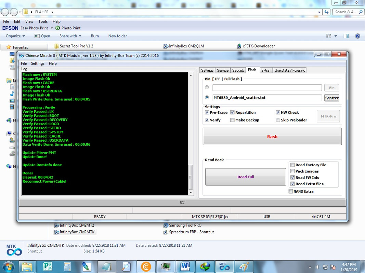Viewport: 365px width, 273px height.
Task: Select InfinityBox CM2QLM shortcut
Action: click(x=184, y=46)
